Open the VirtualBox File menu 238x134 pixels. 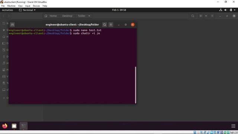click(x=3, y=6)
